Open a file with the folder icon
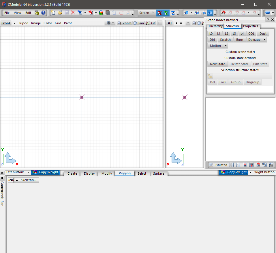Viewport: 276px width, 253px height. (x=60, y=13)
